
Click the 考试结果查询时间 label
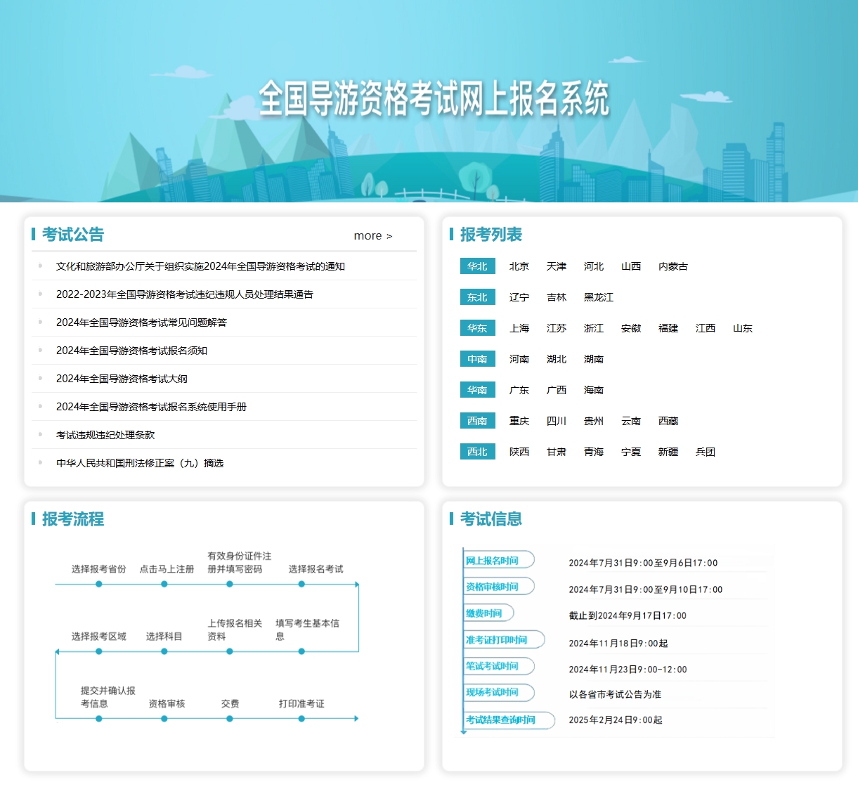click(x=500, y=720)
